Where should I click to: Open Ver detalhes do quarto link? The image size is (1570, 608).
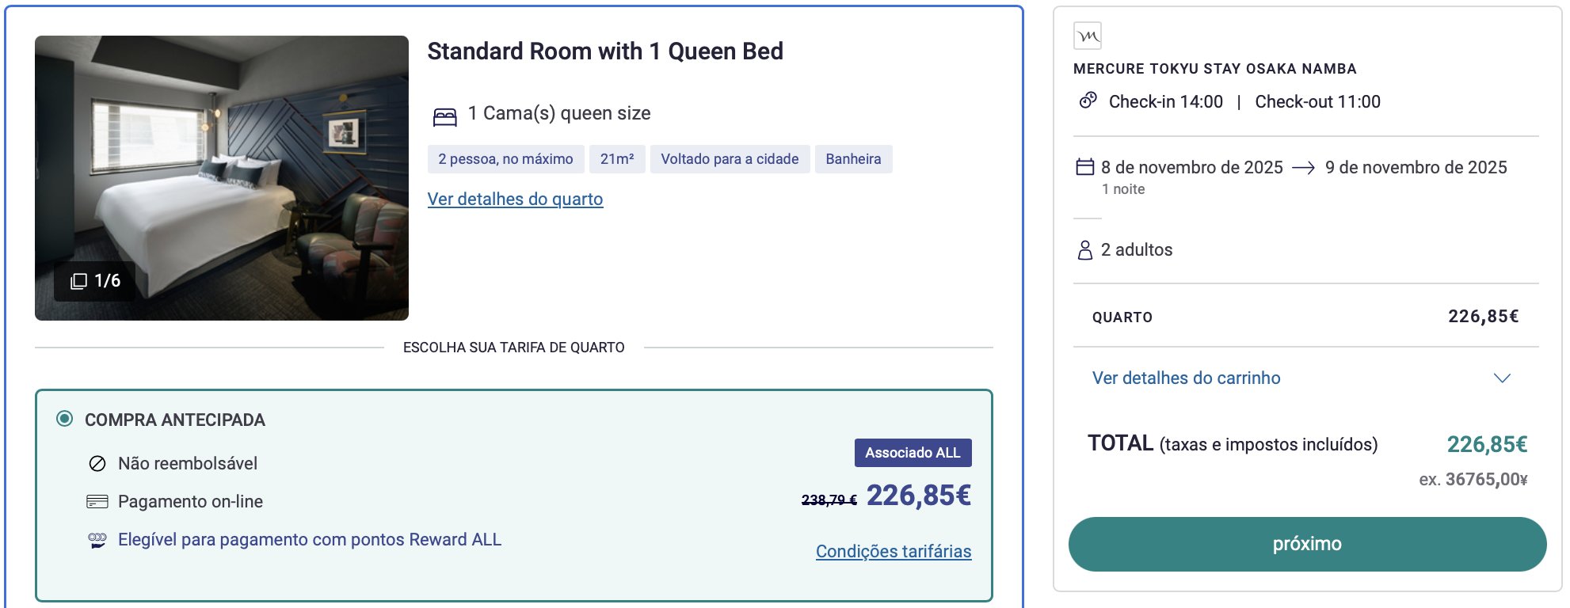tap(515, 199)
